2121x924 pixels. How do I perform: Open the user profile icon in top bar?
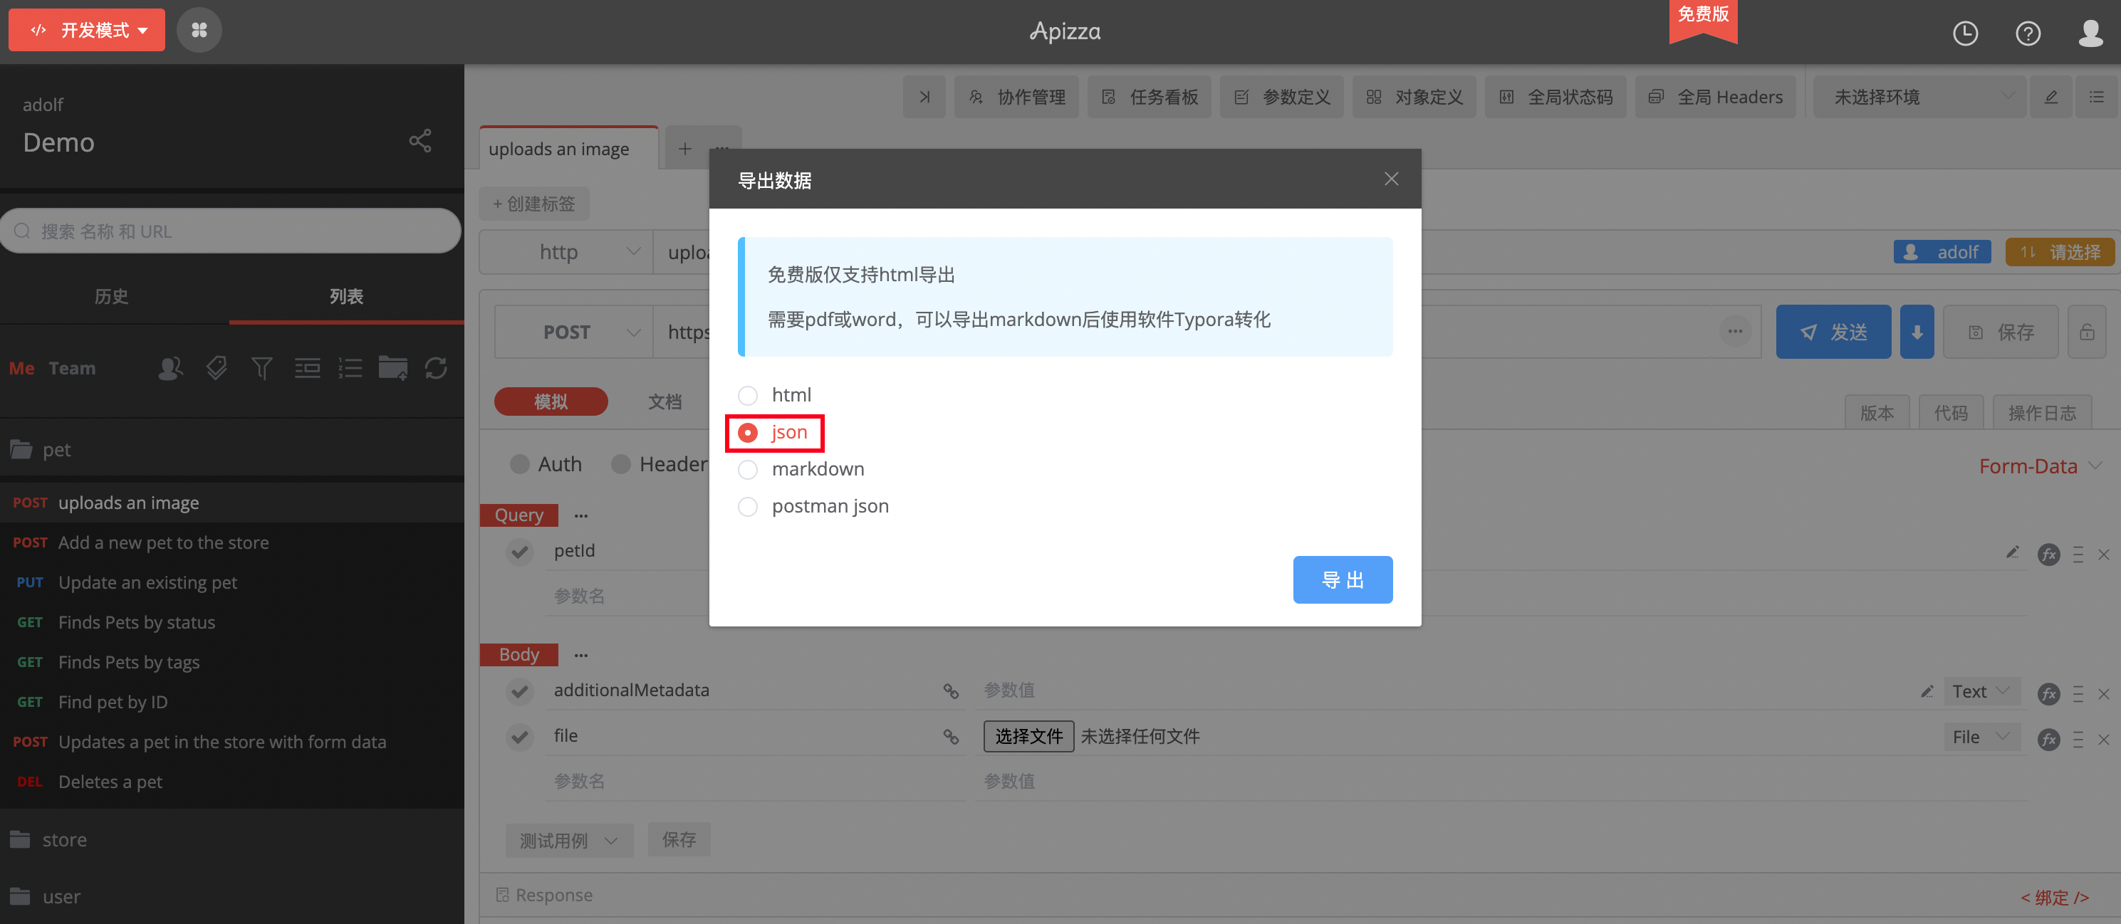2090,33
